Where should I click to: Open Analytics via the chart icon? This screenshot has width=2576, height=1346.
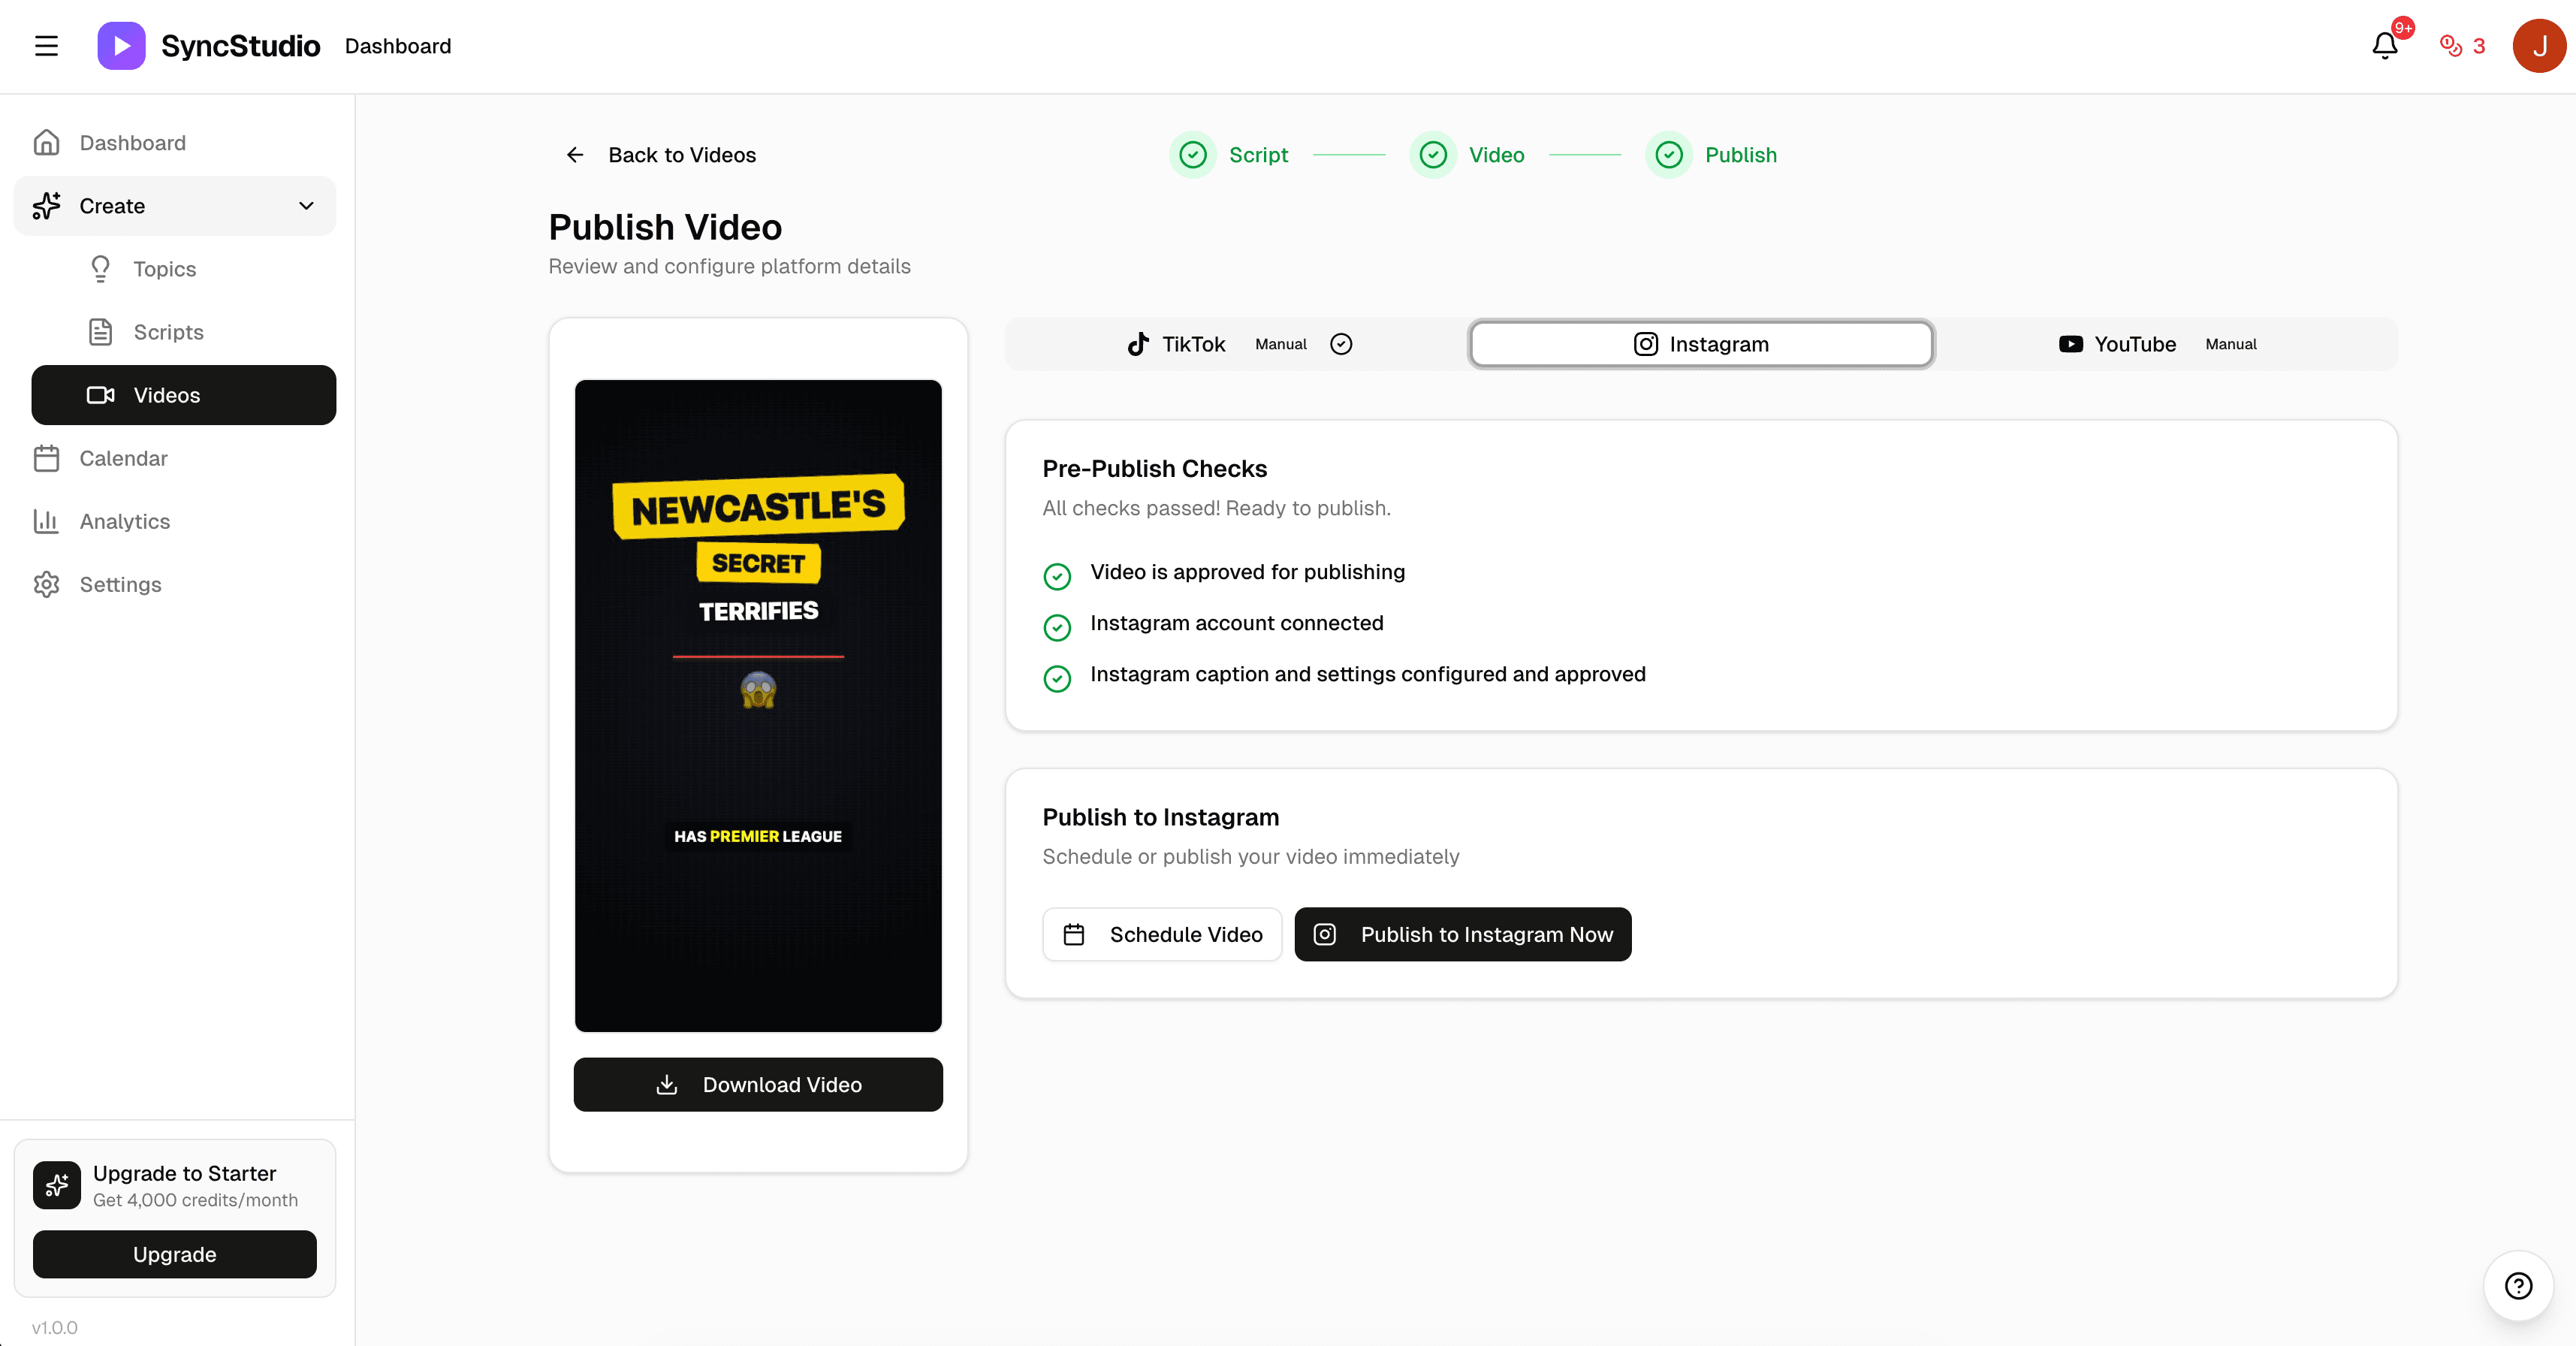coord(47,521)
